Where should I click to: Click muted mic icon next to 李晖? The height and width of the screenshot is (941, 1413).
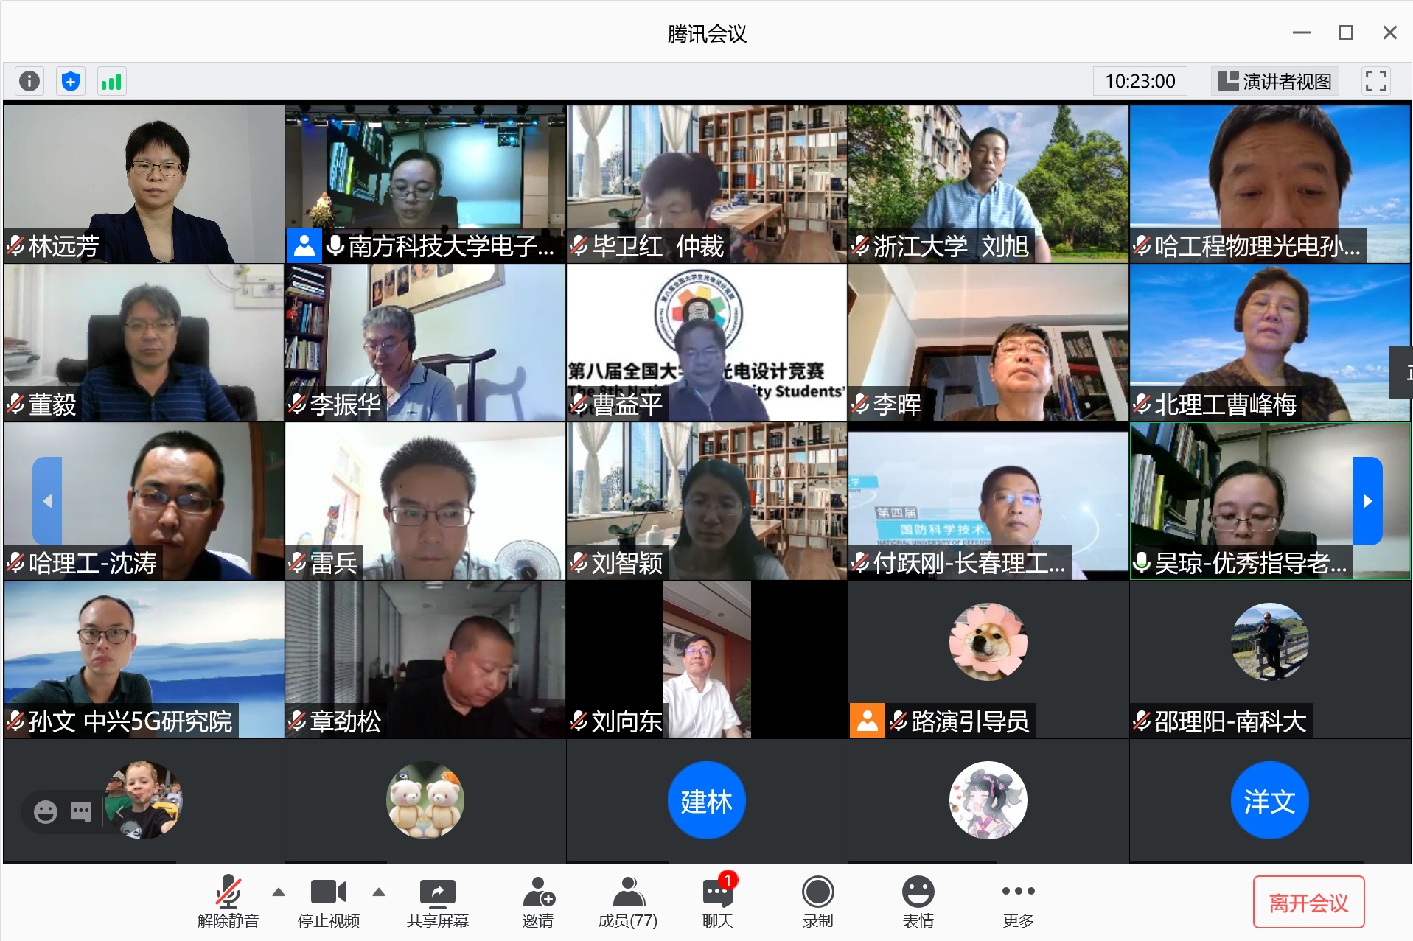click(860, 404)
